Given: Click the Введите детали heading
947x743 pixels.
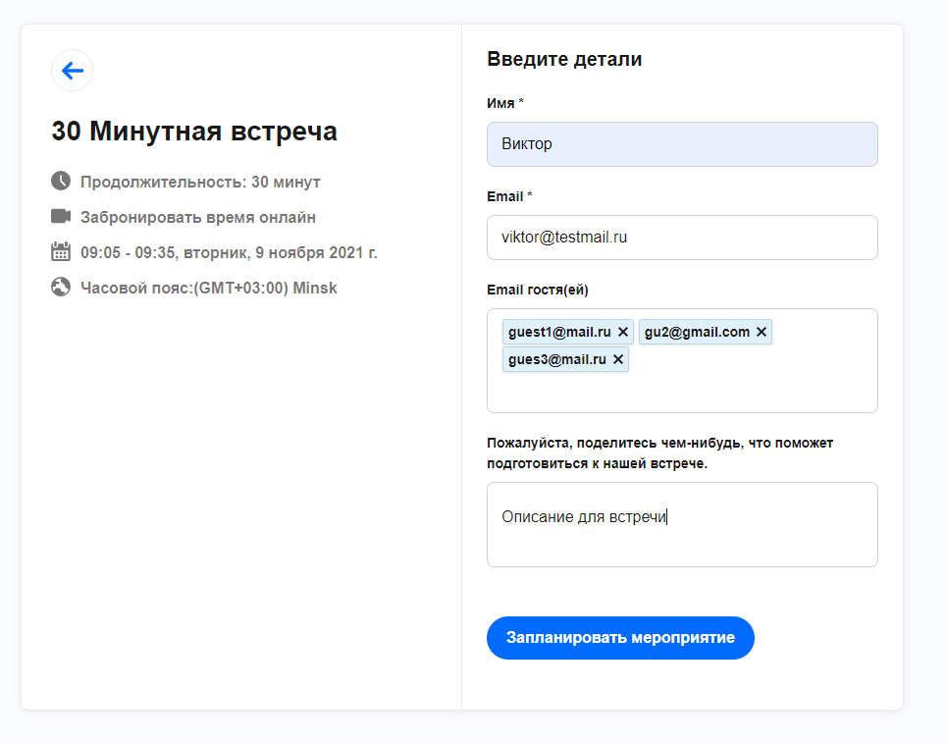Looking at the screenshot, I should [x=564, y=60].
